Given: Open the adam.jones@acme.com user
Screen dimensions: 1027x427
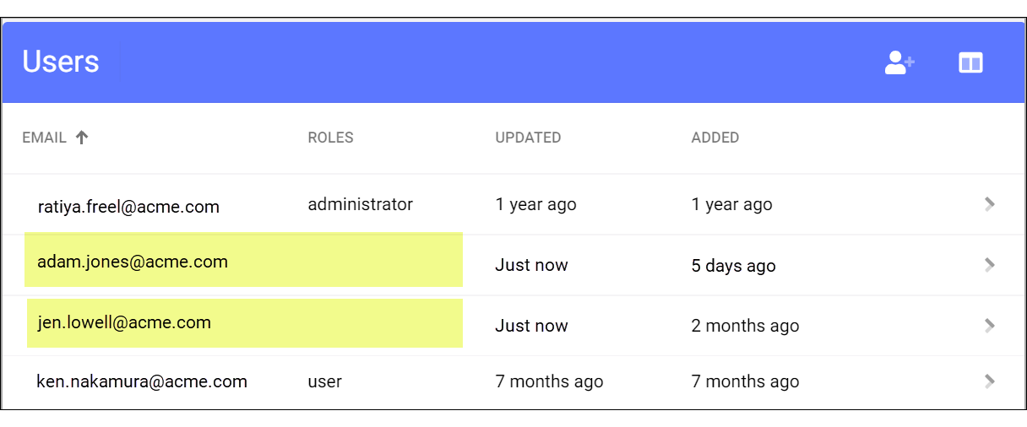Looking at the screenshot, I should [133, 262].
